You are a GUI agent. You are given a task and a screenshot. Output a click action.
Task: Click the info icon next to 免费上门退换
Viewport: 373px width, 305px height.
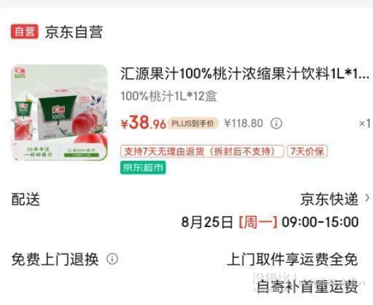(x=112, y=259)
